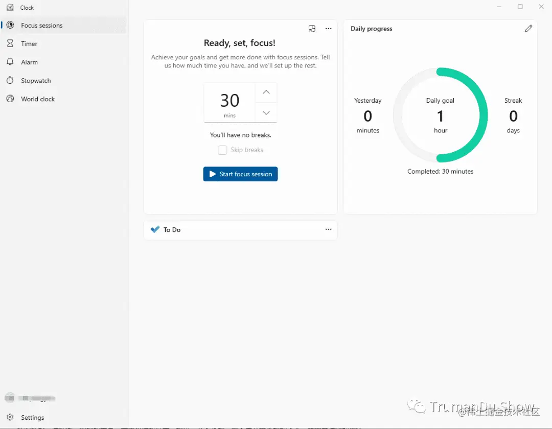Select World clock in sidebar
Viewport: 552px width, 429px height.
click(x=64, y=99)
